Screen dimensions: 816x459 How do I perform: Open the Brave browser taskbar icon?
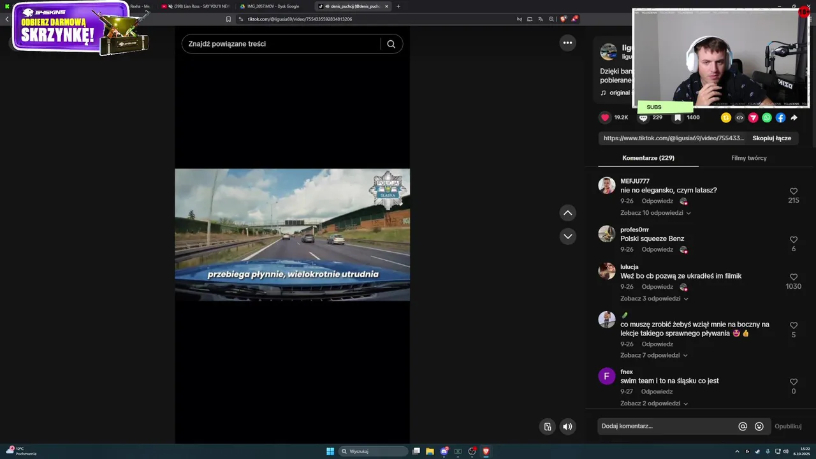coord(486,451)
